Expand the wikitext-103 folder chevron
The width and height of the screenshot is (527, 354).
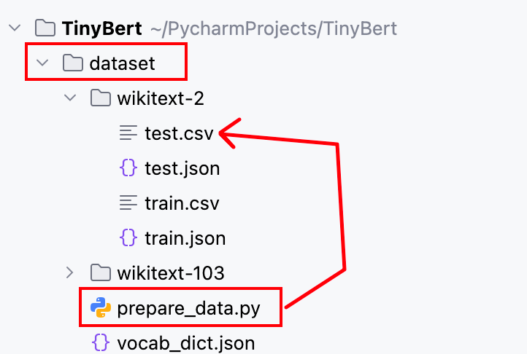69,272
